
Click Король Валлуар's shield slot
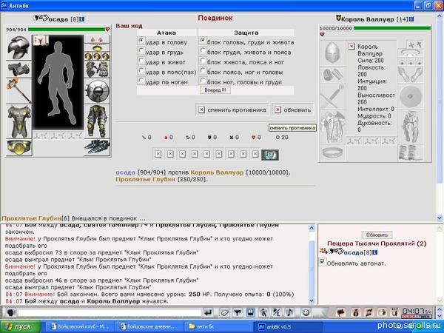pyautogui.click(x=410, y=96)
